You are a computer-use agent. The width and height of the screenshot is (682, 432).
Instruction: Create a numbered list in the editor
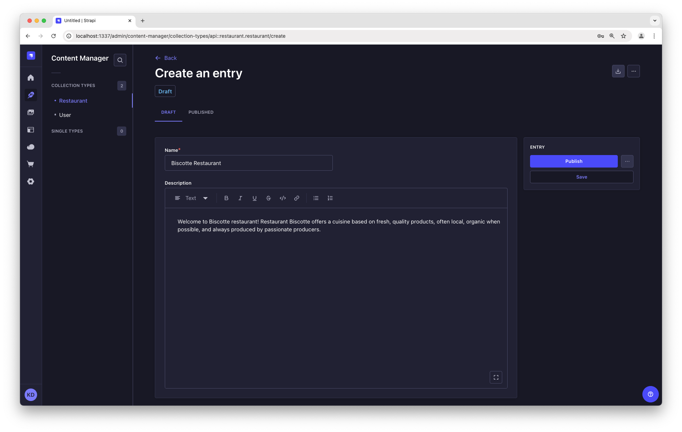click(x=330, y=198)
